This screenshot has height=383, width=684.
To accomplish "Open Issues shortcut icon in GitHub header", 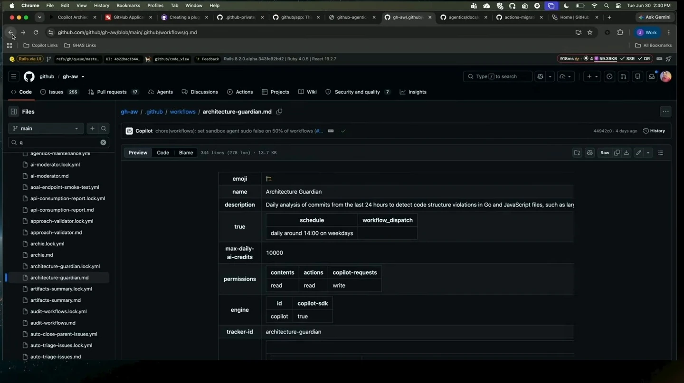I will point(609,76).
